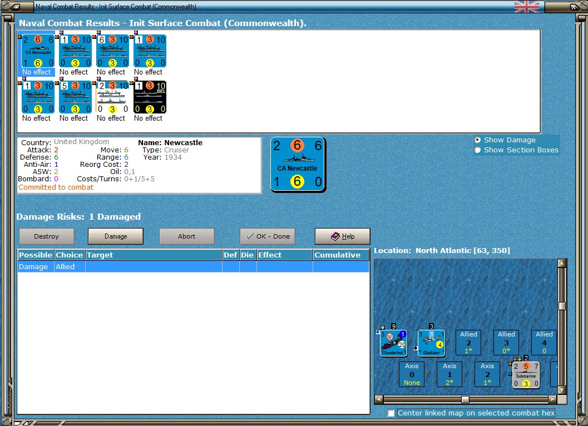Click the British flag icon in title bar
This screenshot has width=588, height=426.
[526, 6]
